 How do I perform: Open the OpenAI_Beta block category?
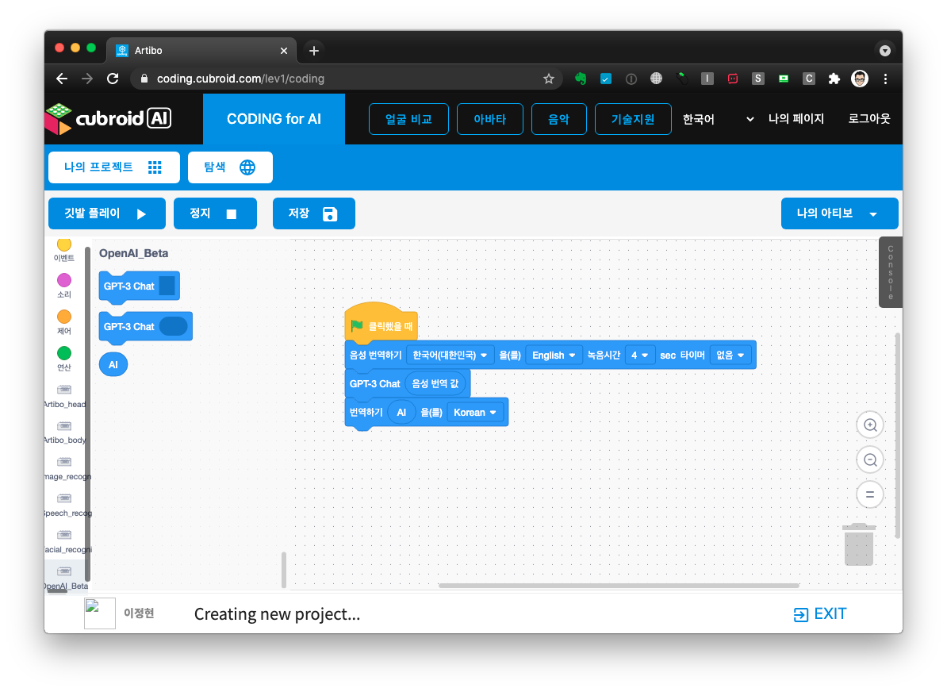coord(64,577)
